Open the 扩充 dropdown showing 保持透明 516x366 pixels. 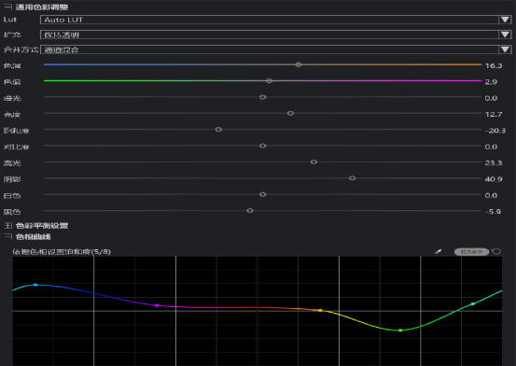tap(276, 35)
